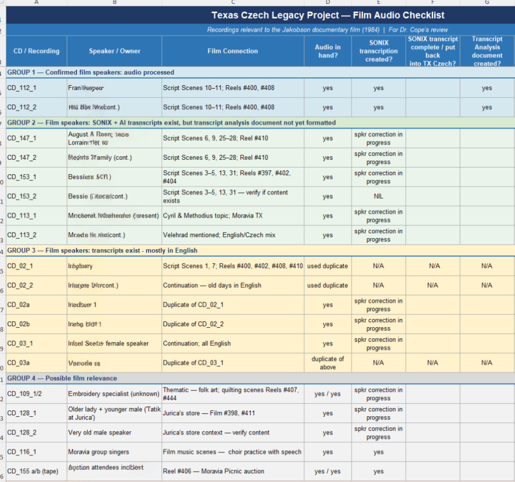Image resolution: width=515 pixels, height=482 pixels.
Task: Select cell CD_128_2
Action: [x=36, y=433]
